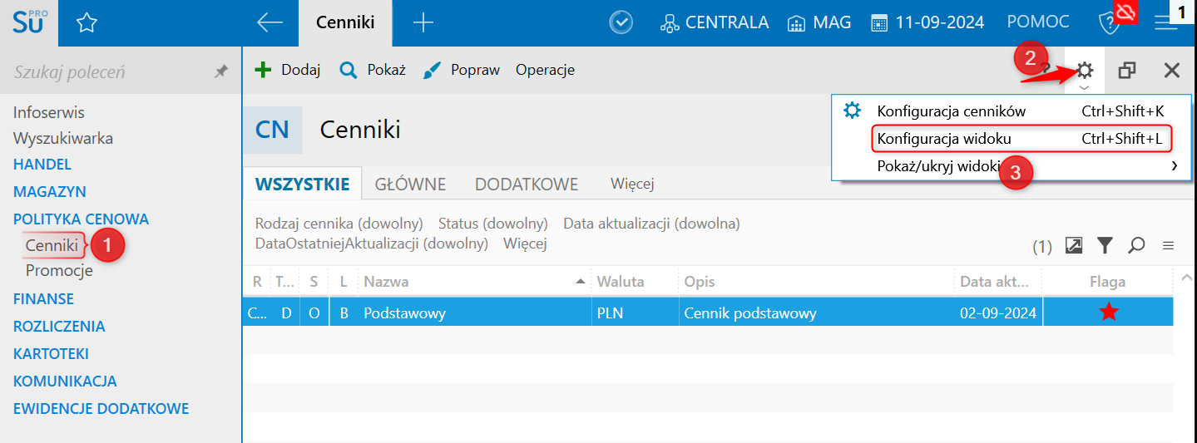Select Konfiguracja widoku menu entry
Screen dimensions: 1197x443
(x=944, y=139)
